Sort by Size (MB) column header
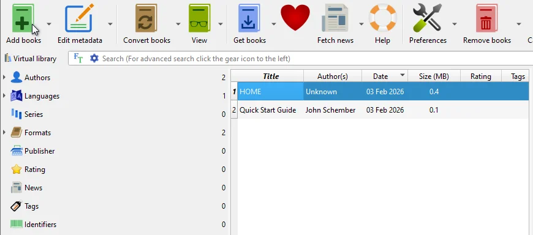The height and width of the screenshot is (235, 533). [434, 76]
